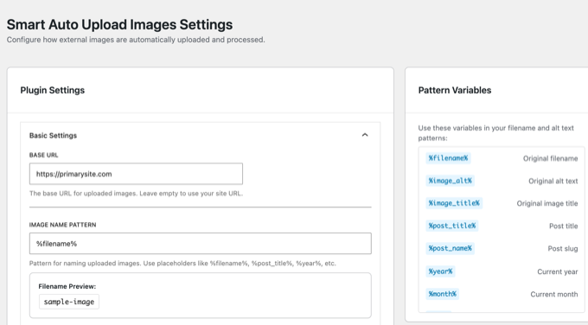Click the "Original filename" description
The height and width of the screenshot is (325, 588).
tap(550, 158)
